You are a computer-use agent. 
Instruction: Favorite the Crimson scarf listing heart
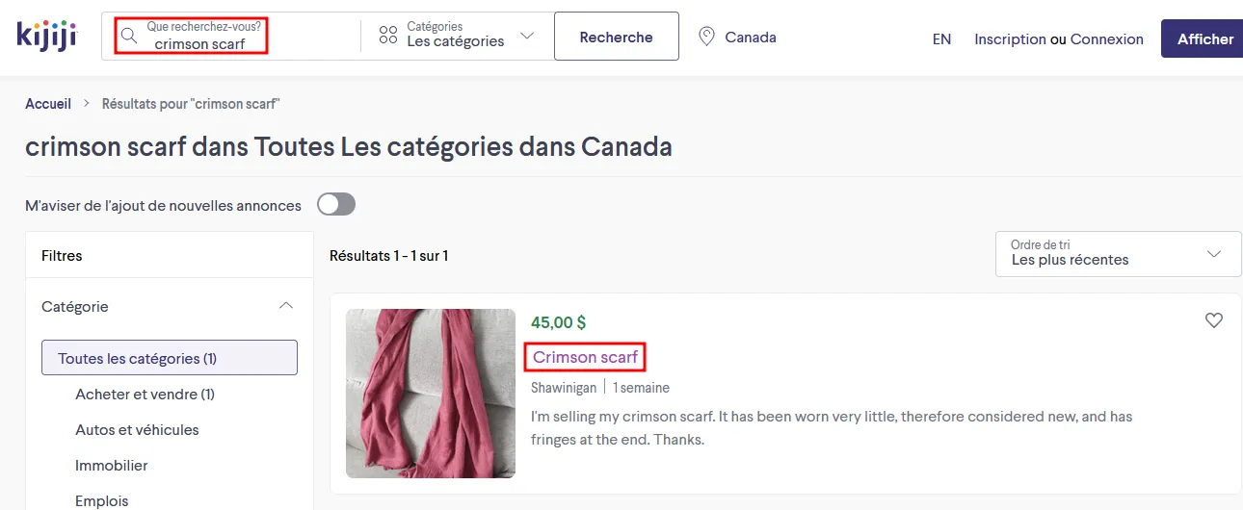[x=1214, y=320]
